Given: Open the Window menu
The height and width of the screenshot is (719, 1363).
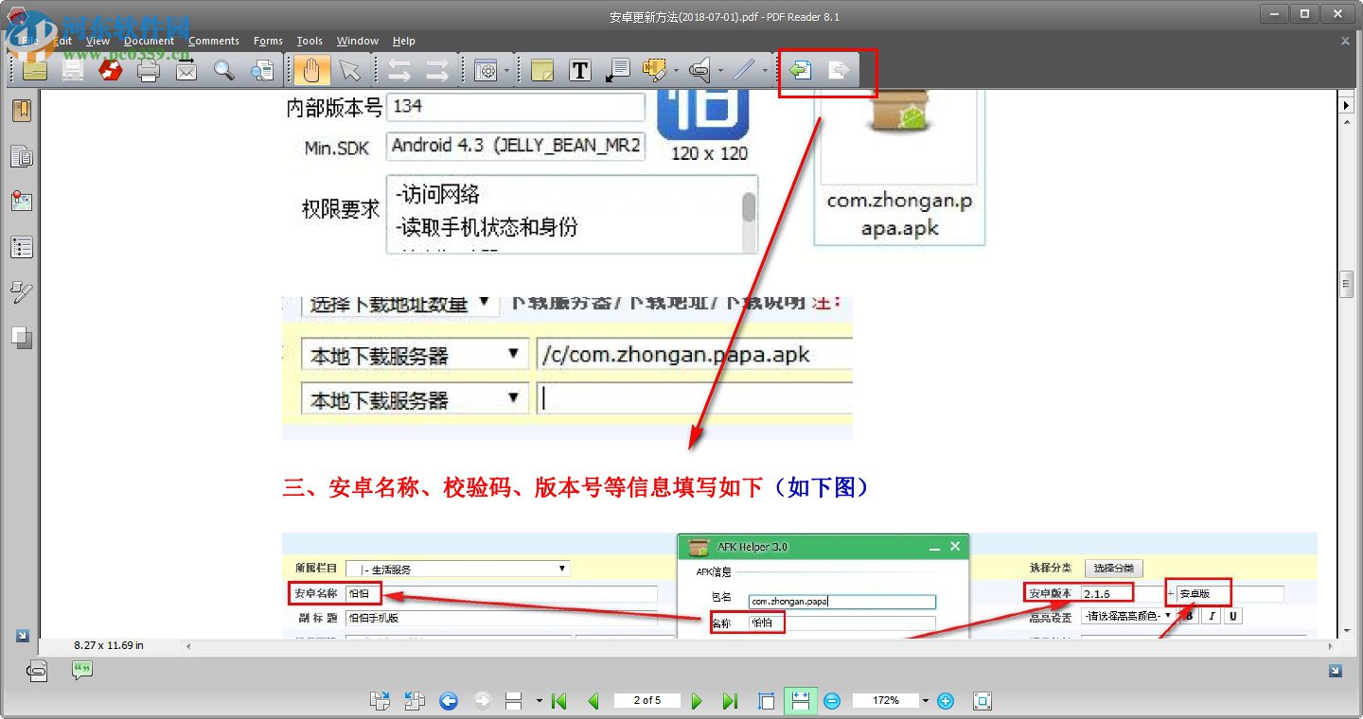Looking at the screenshot, I should point(357,41).
